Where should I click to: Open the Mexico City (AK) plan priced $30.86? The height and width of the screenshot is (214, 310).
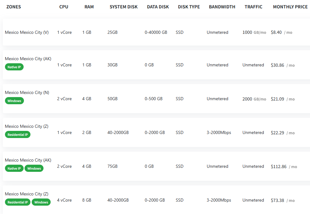point(156,65)
